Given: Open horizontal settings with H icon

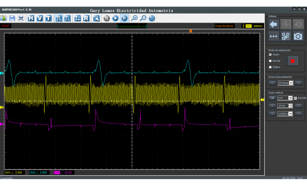Looking at the screenshot, I should tap(31, 18).
